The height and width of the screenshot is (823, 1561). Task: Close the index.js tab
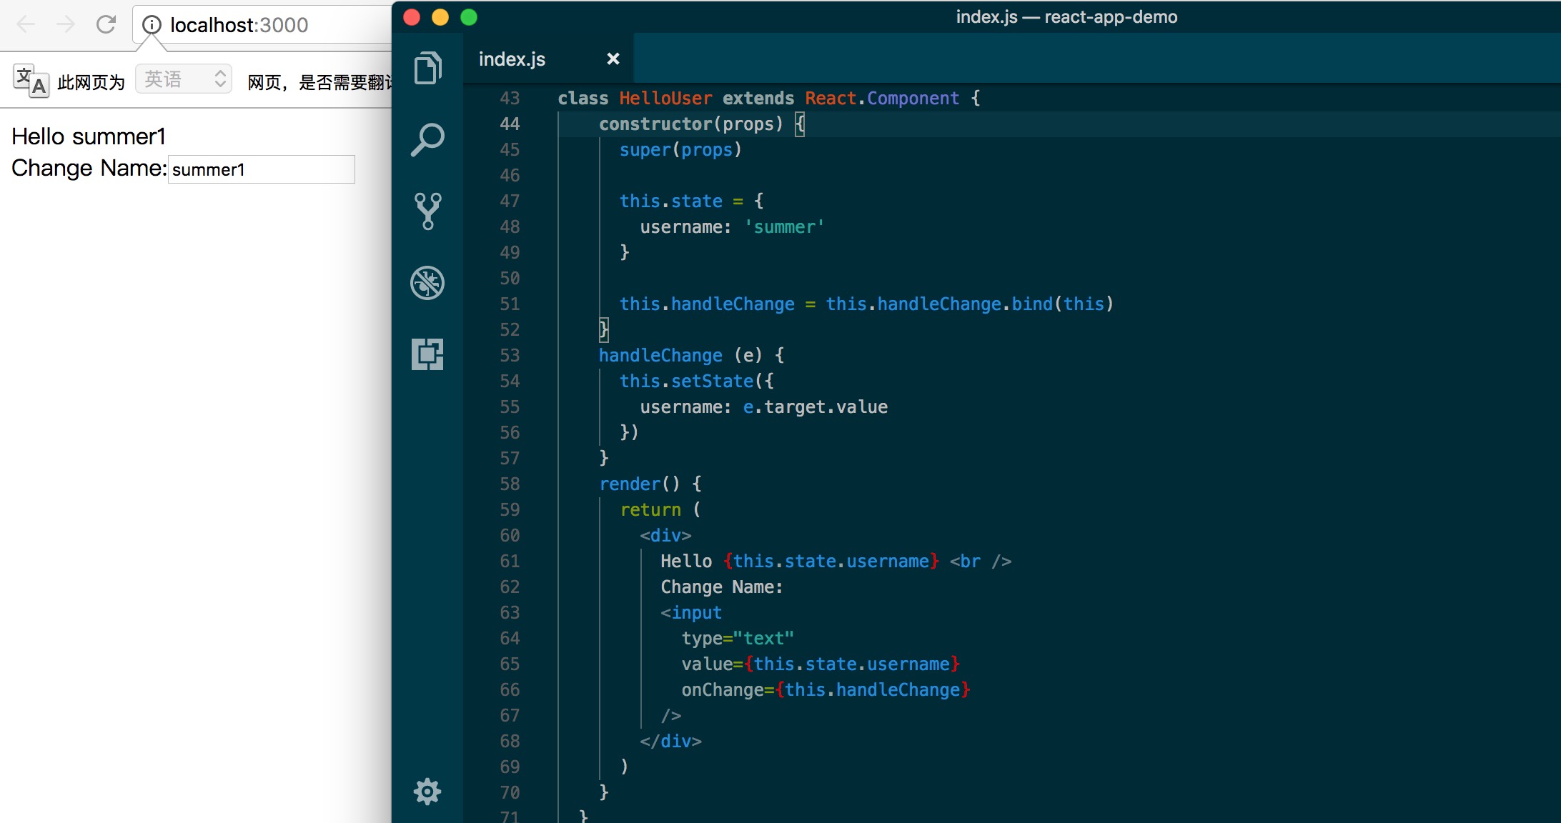point(613,59)
